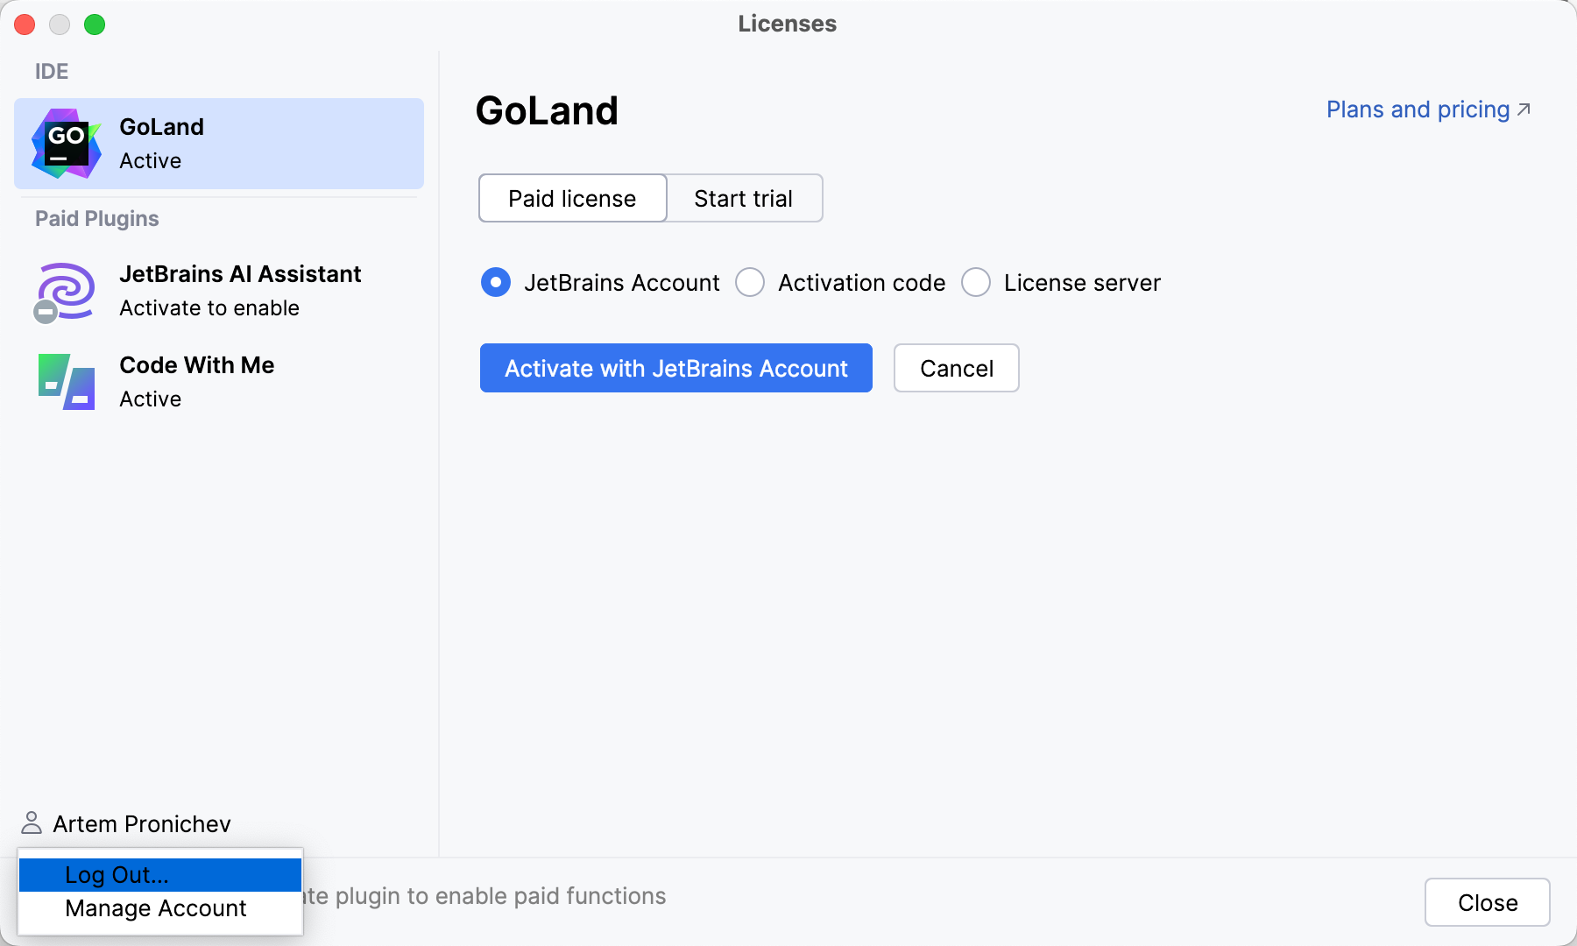Click the JetBrains AI Assistant spiral icon

[x=68, y=289]
